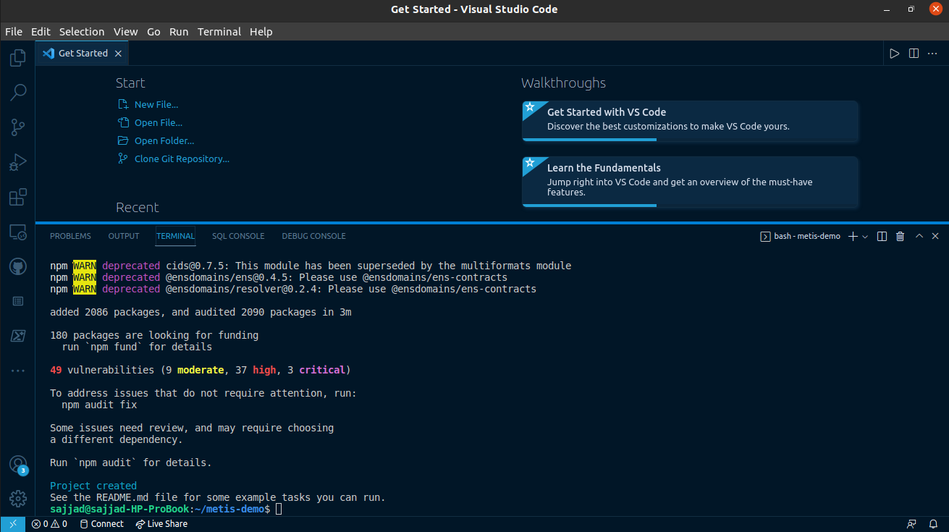Split the terminal
949x532 pixels.
tap(882, 236)
